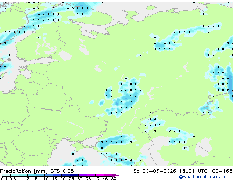Click the legend swatch between 45 and 50
Image resolution: width=233 pixels, height=180 pixels.
pos(108,175)
